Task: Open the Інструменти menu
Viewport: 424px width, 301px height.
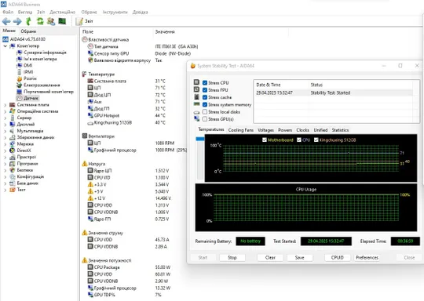Action: coord(115,12)
